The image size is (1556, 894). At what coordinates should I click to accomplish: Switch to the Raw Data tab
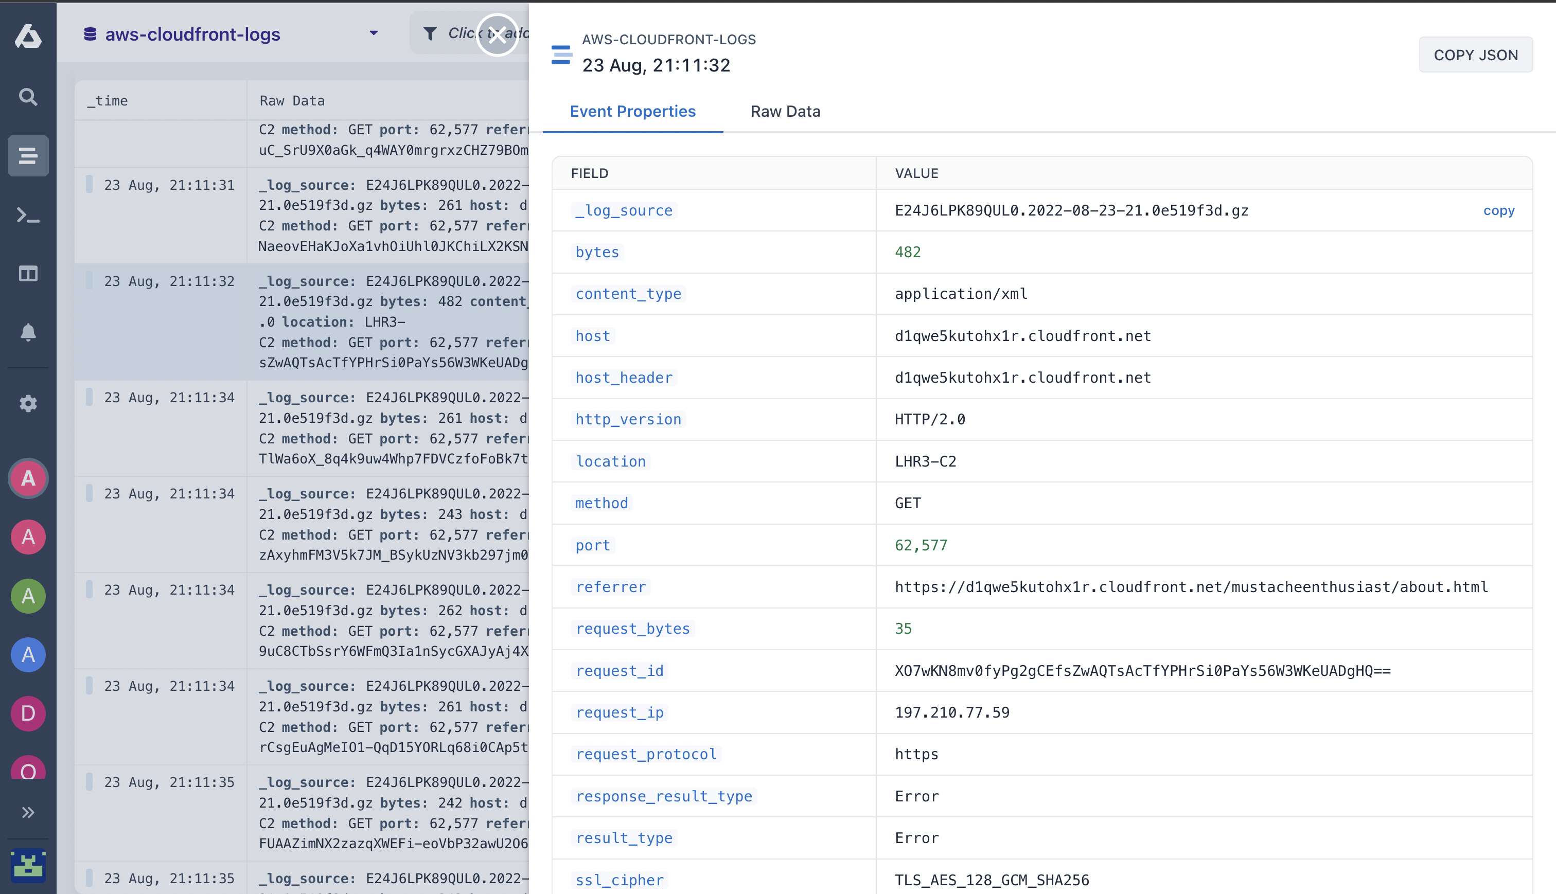pyautogui.click(x=785, y=112)
